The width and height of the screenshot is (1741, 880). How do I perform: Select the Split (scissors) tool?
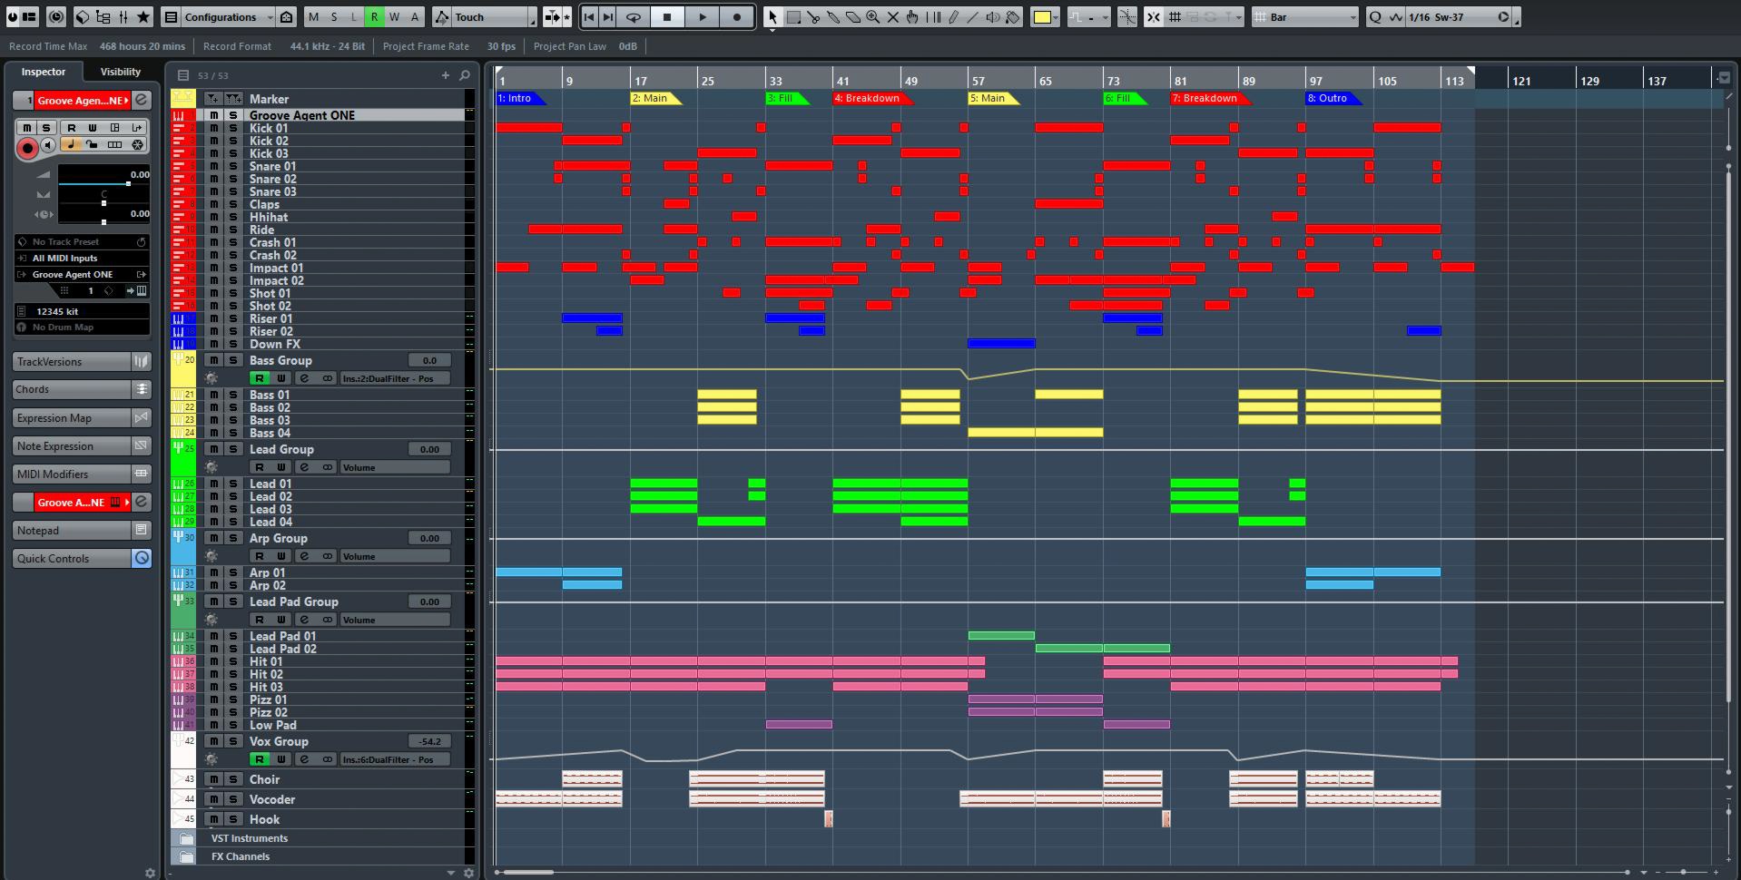pyautogui.click(x=814, y=16)
